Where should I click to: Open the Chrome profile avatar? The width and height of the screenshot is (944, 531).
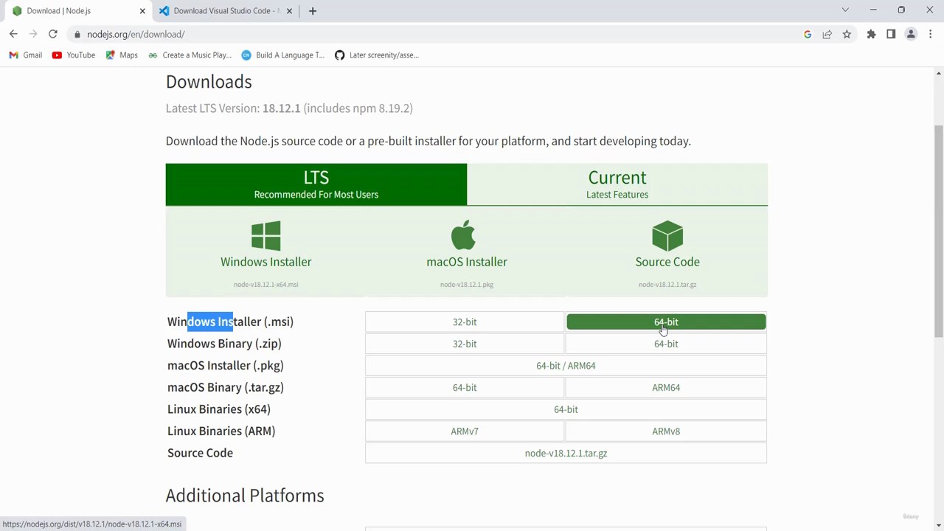click(x=911, y=34)
